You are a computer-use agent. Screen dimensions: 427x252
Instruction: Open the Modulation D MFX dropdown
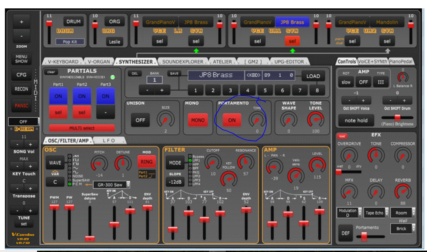(x=350, y=213)
